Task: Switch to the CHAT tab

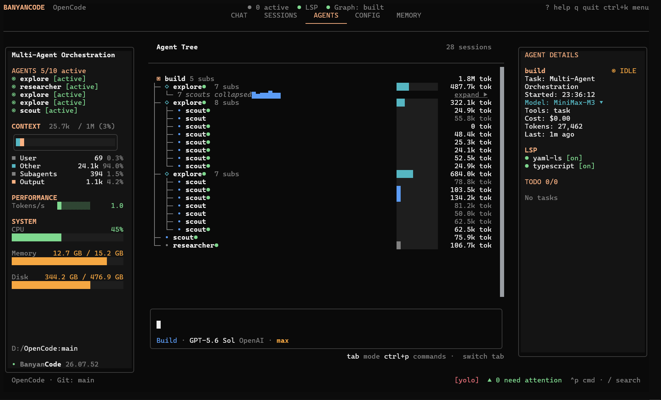Action: (x=239, y=15)
